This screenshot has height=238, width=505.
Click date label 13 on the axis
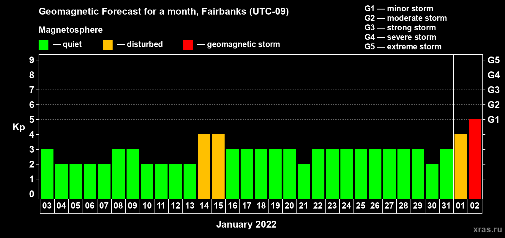[x=190, y=206]
